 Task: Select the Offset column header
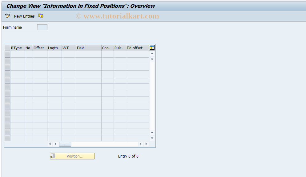[x=40, y=48]
